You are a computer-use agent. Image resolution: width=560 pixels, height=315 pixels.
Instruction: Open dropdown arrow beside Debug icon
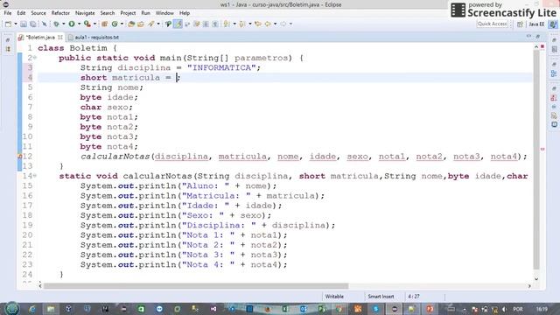pyautogui.click(x=64, y=24)
